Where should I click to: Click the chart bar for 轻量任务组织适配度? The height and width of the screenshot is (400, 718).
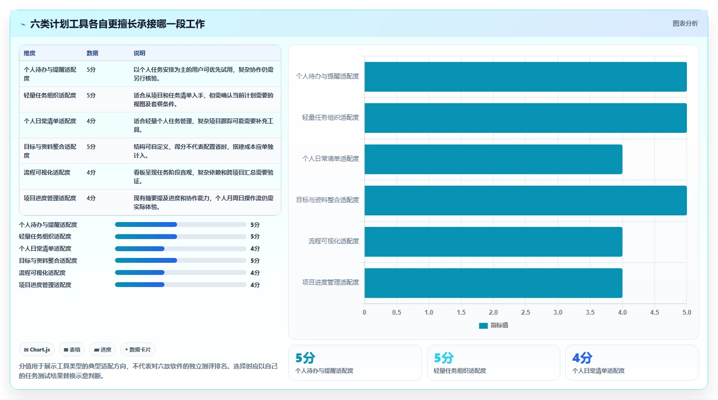click(x=525, y=118)
